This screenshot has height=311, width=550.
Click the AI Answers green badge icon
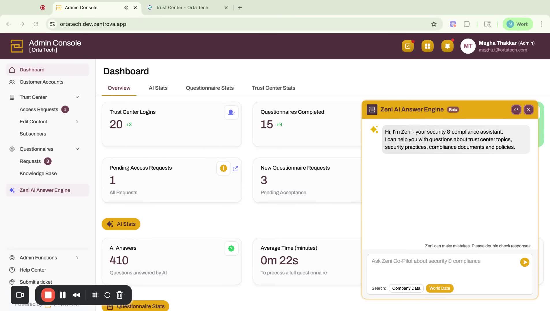click(231, 249)
